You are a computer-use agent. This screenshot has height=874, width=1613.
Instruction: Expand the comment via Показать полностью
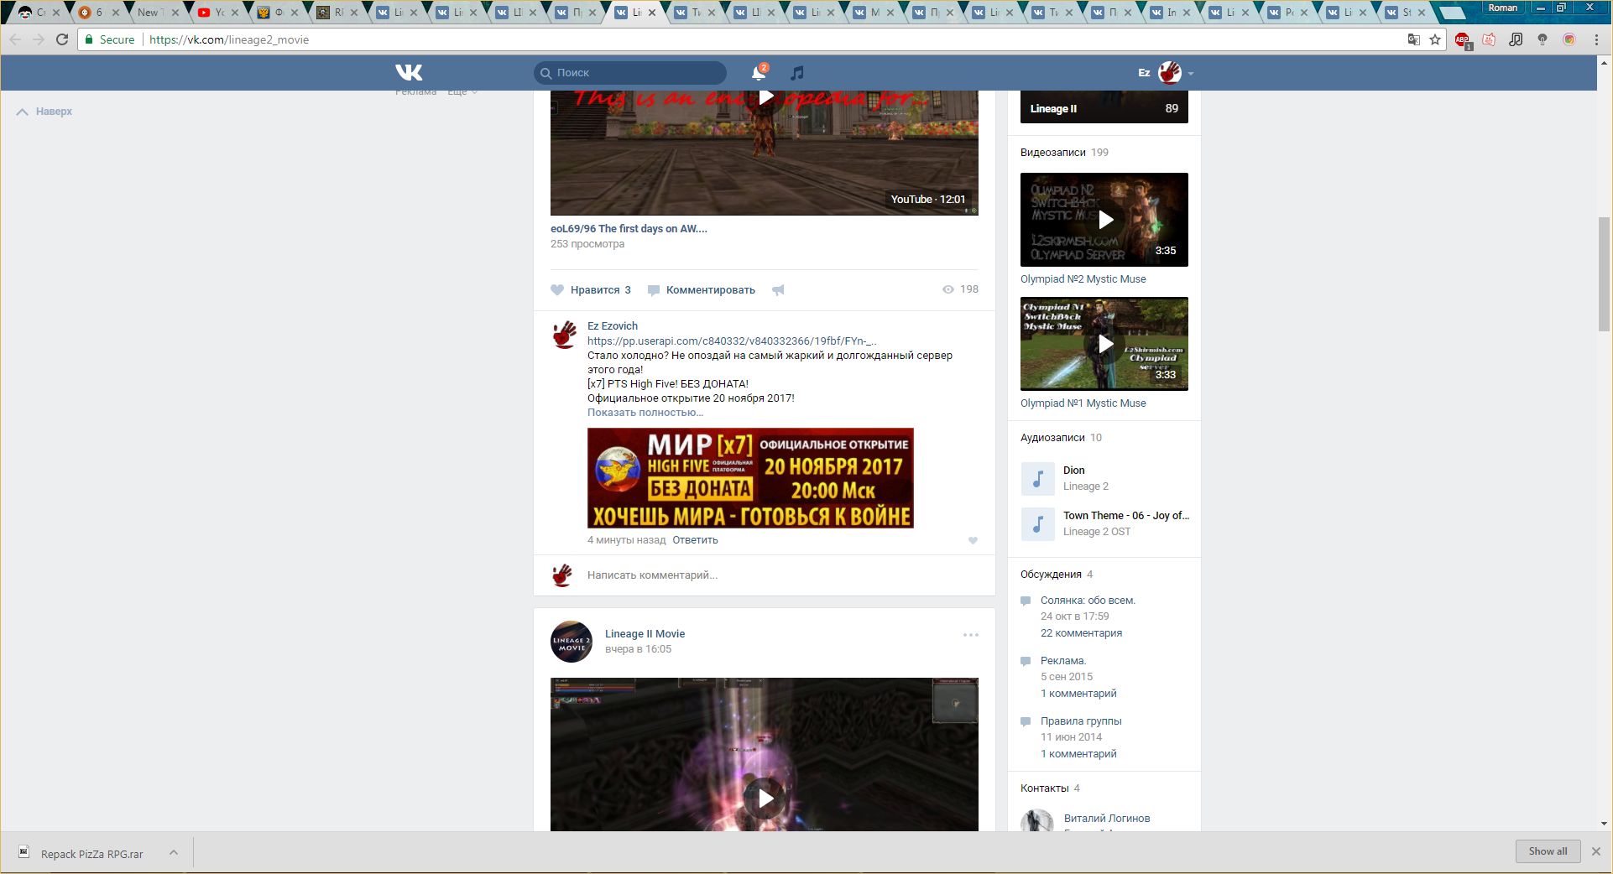pyautogui.click(x=645, y=413)
